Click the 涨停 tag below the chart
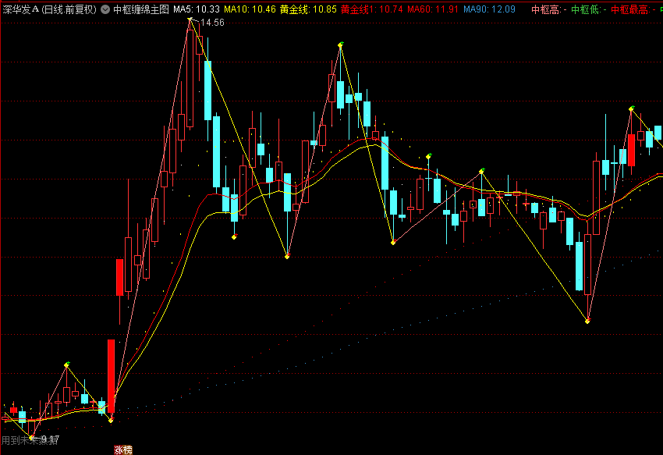This screenshot has height=455, width=663. click(123, 450)
